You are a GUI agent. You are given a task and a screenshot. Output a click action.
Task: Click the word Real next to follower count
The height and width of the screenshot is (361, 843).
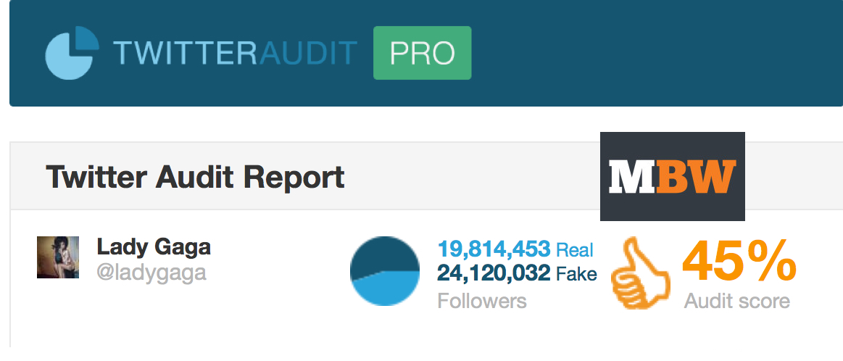coord(575,249)
